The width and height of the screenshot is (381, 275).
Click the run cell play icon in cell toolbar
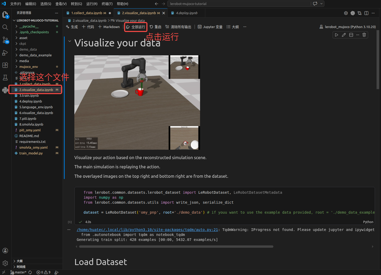336,35
